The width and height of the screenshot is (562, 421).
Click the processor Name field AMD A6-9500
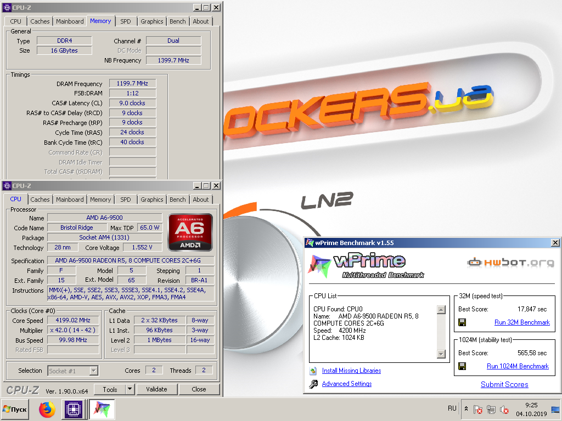[104, 218]
